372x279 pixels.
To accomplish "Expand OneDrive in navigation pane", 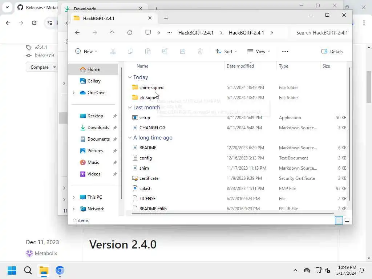I will coord(73,93).
